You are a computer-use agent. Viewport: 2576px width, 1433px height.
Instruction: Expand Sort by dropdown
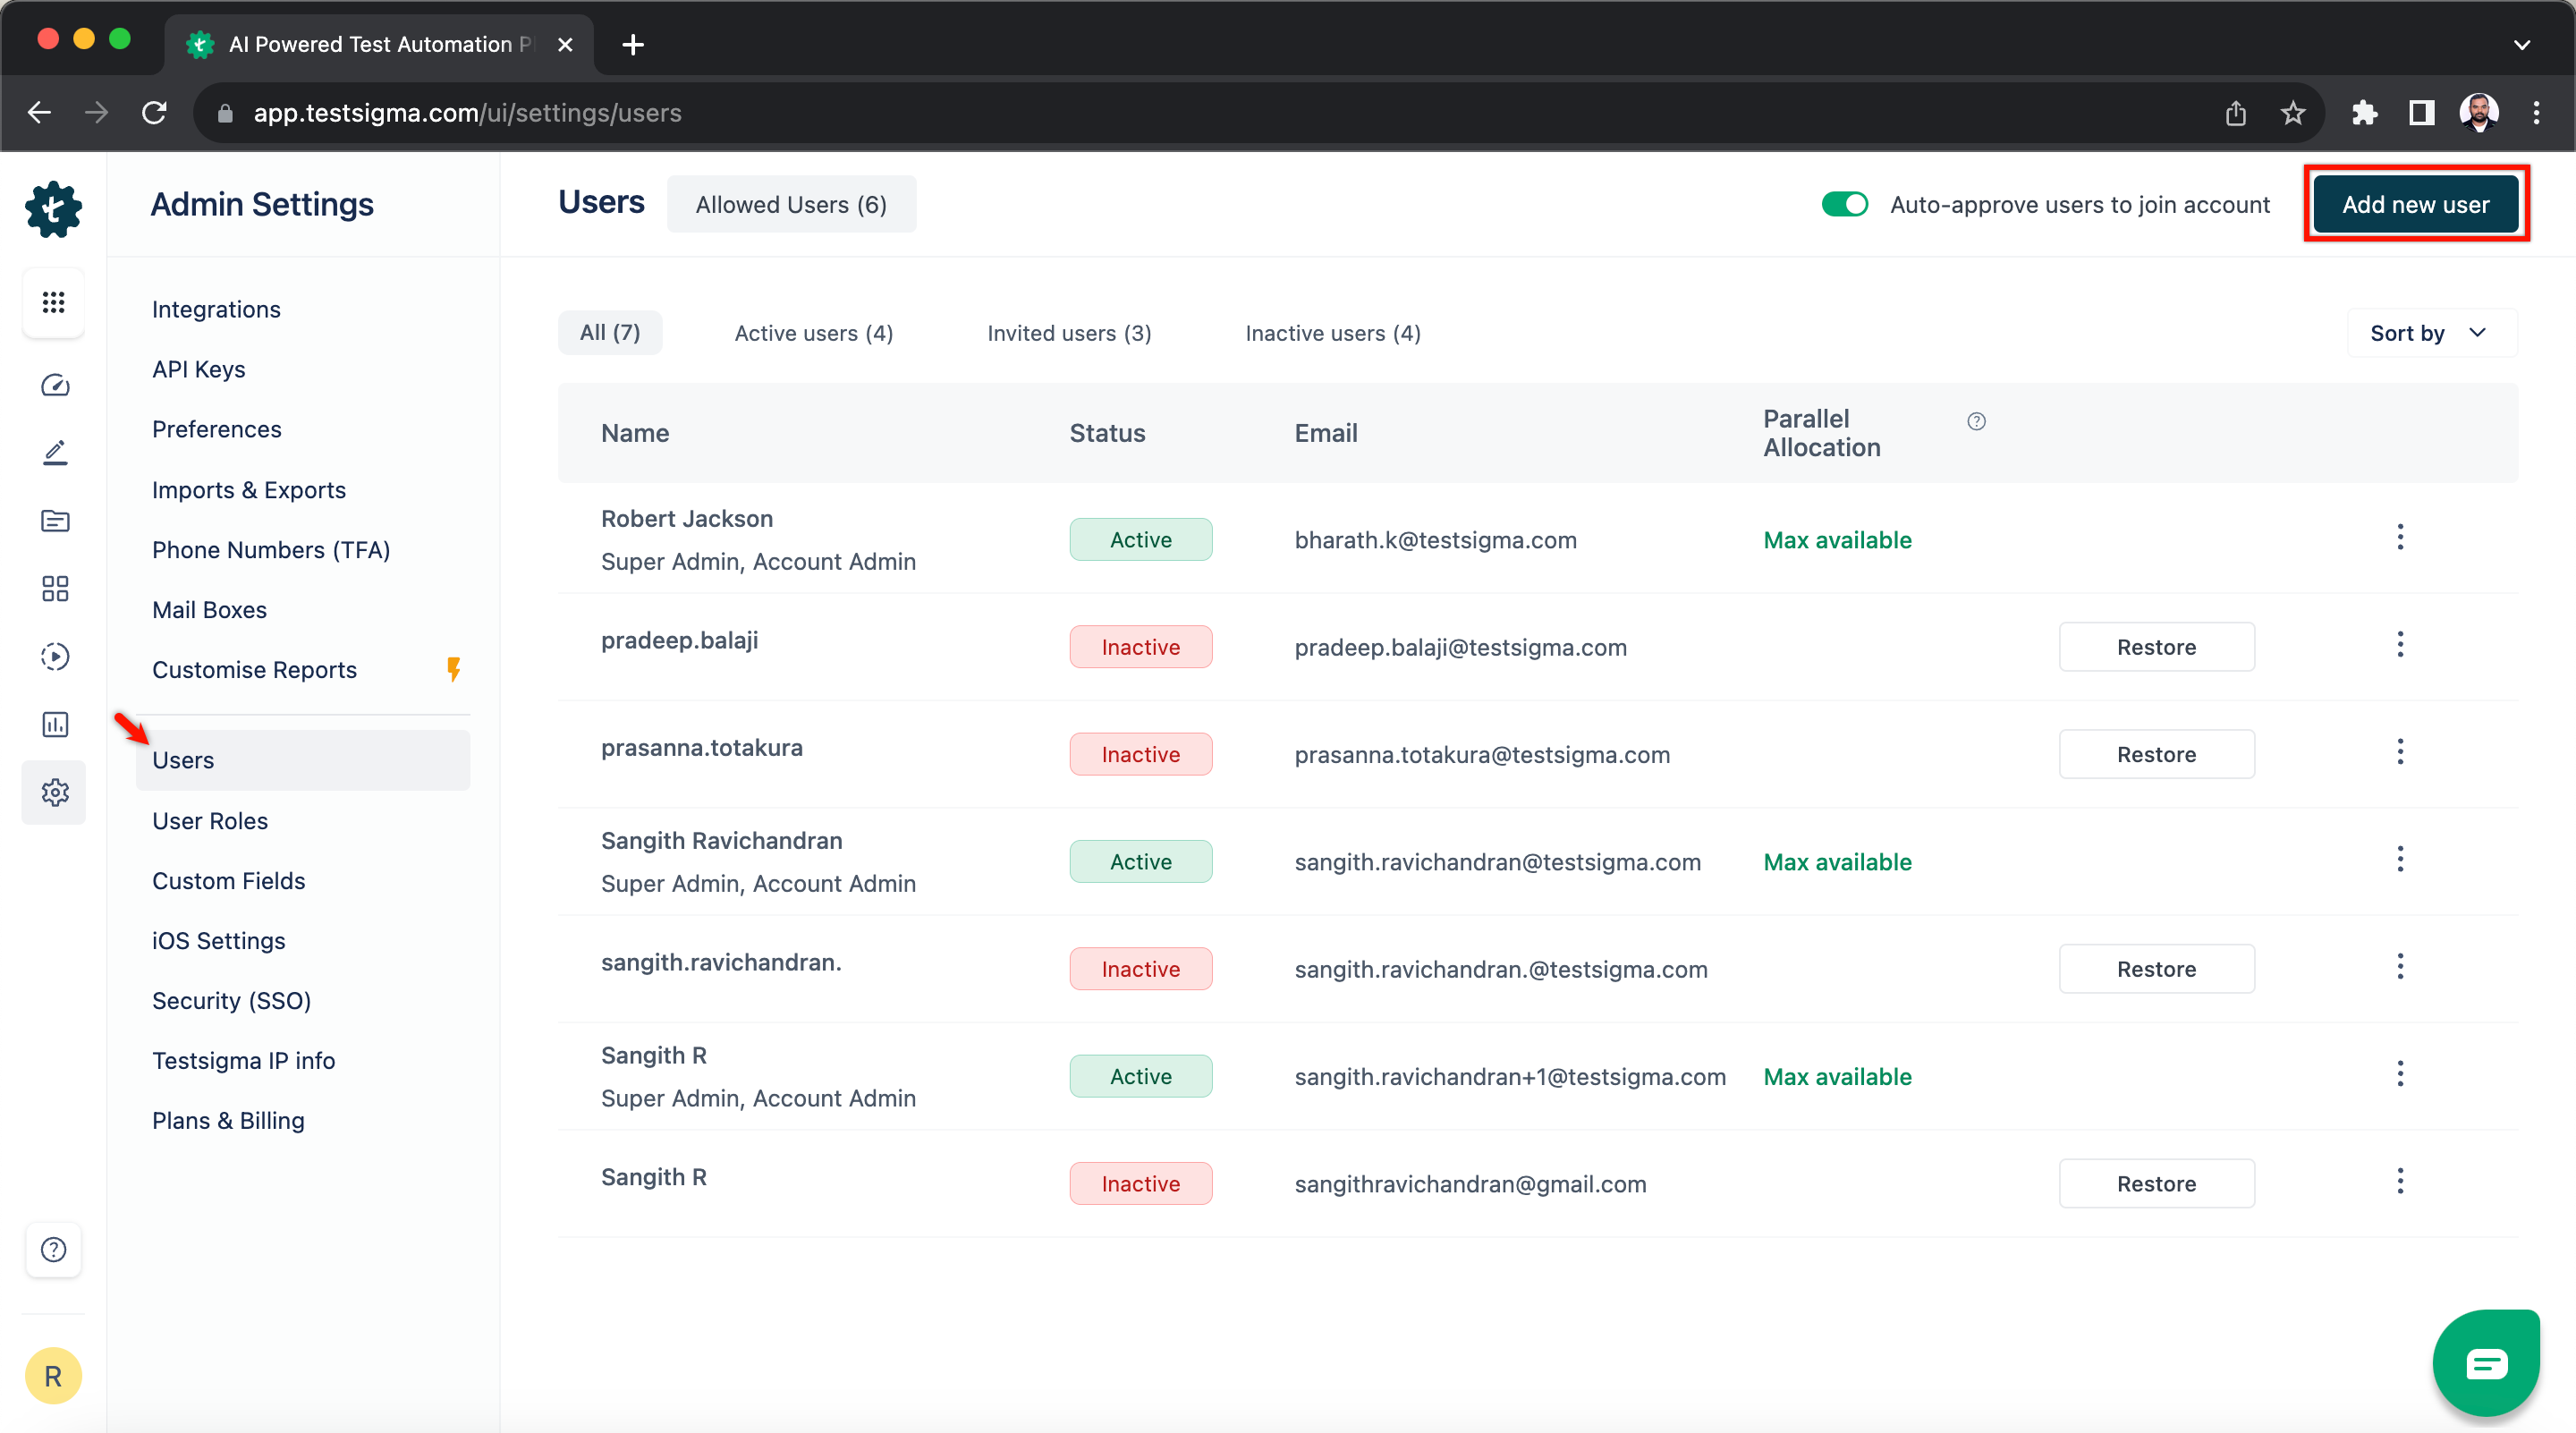(x=2426, y=334)
